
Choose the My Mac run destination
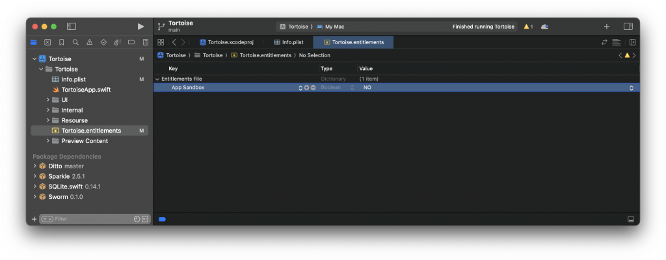(x=330, y=27)
